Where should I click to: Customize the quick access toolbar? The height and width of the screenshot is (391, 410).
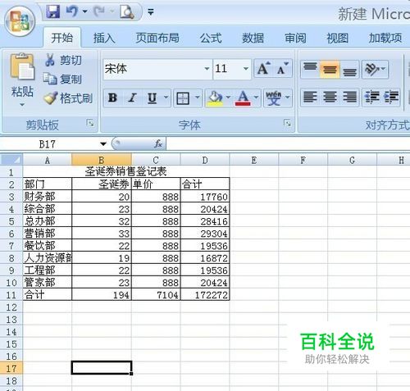(x=150, y=11)
